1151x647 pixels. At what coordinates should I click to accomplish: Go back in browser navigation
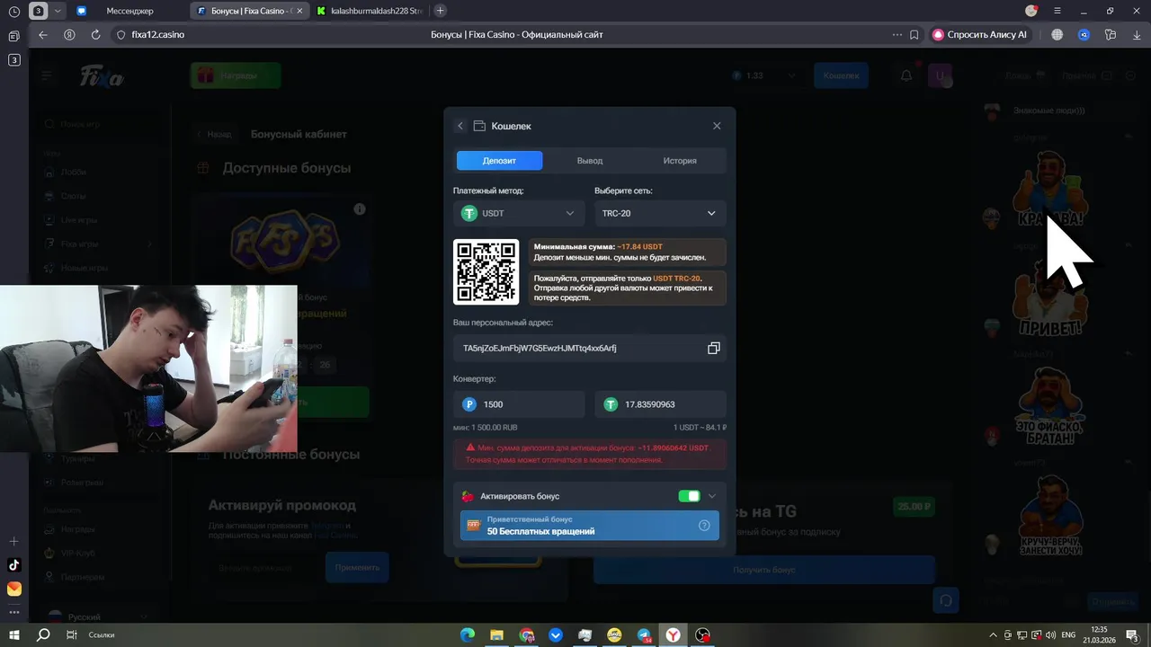coord(43,34)
